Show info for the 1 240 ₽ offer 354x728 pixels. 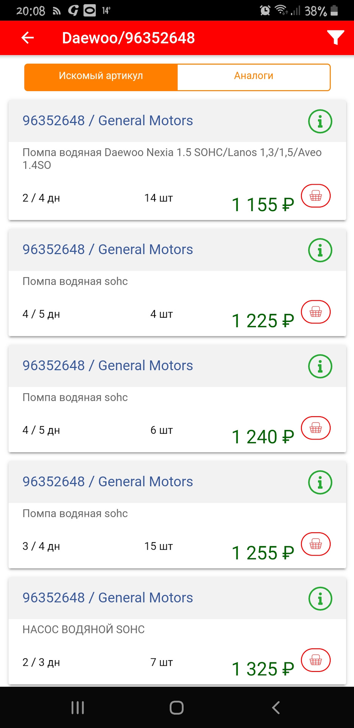[x=320, y=367]
